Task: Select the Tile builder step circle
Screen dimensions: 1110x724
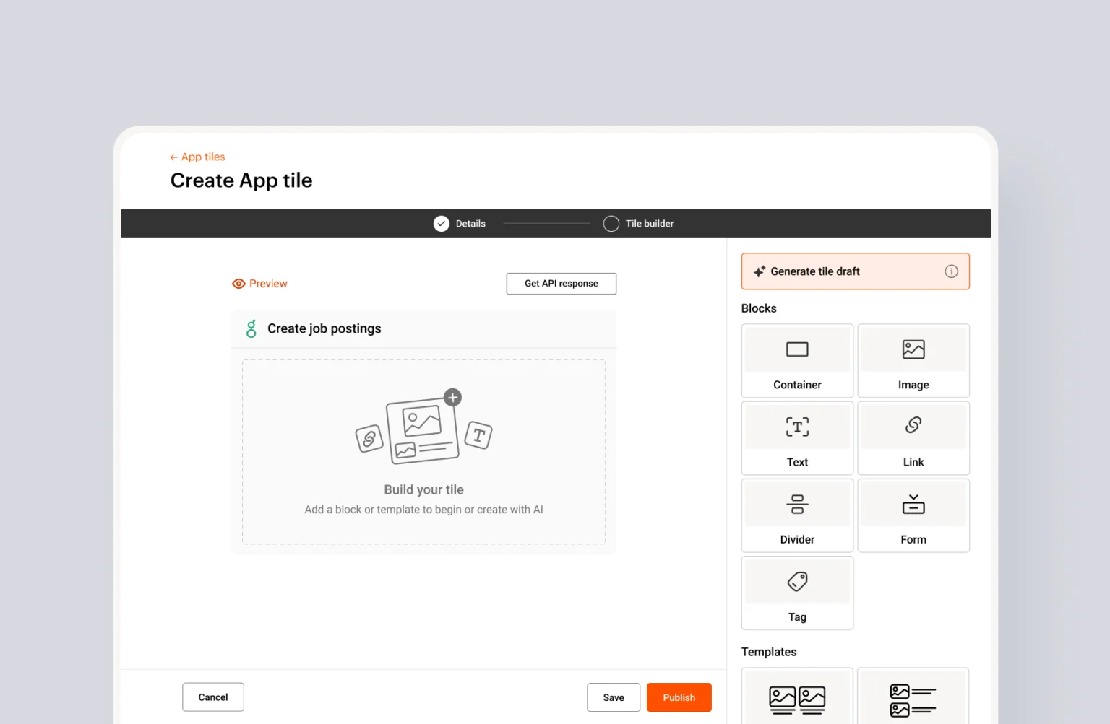Action: pos(611,224)
